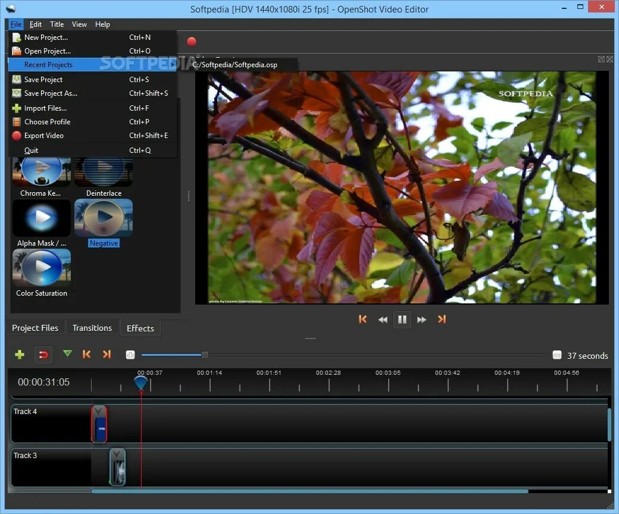The image size is (619, 514).
Task: Open the Edit menu
Action: click(36, 24)
